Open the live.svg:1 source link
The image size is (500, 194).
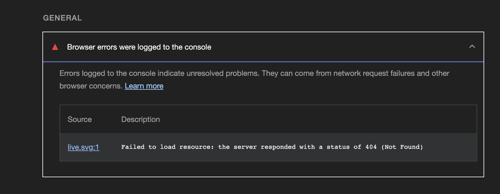(x=83, y=147)
